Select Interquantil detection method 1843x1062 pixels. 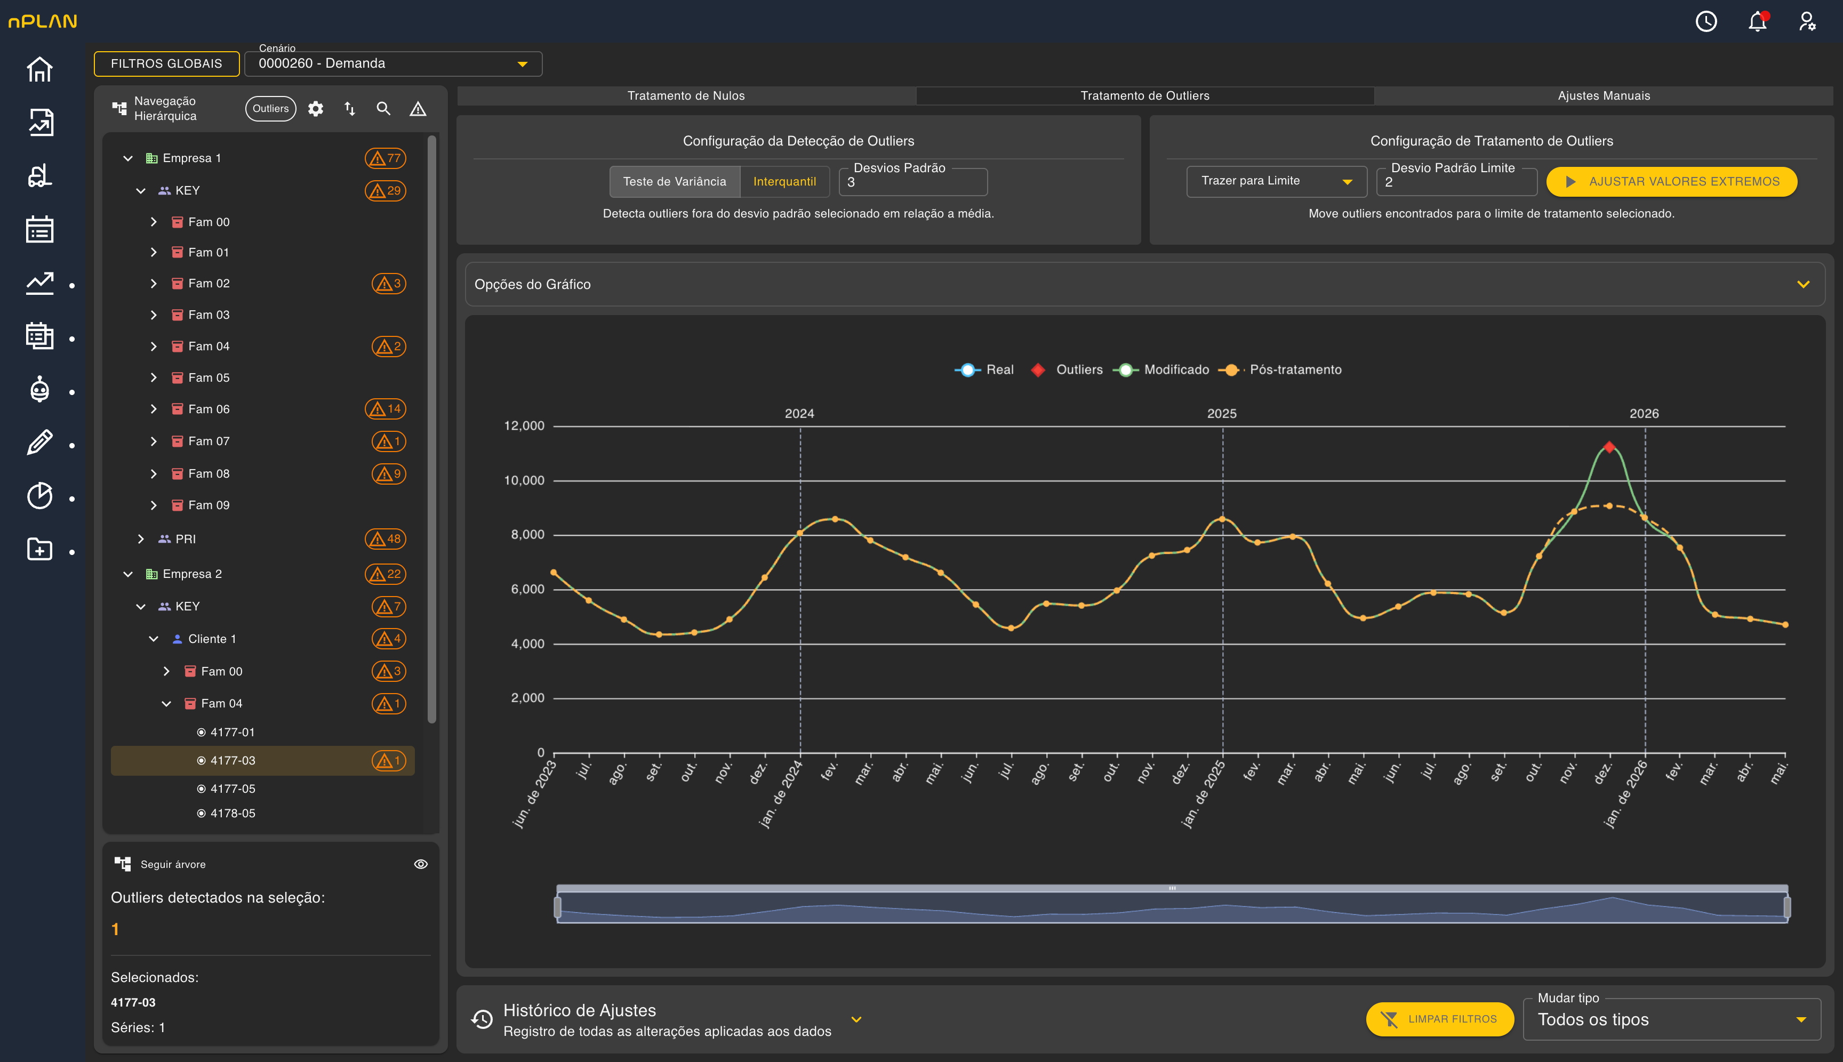pos(784,182)
